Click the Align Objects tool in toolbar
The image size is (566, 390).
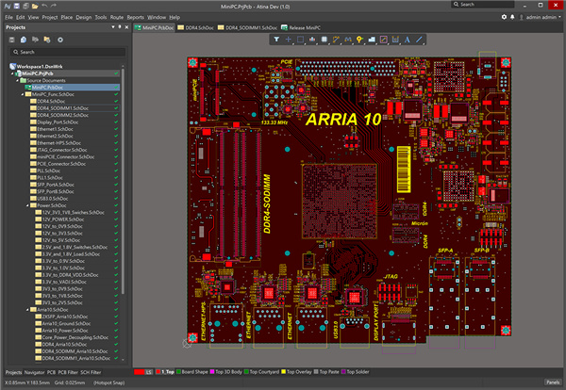click(311, 40)
